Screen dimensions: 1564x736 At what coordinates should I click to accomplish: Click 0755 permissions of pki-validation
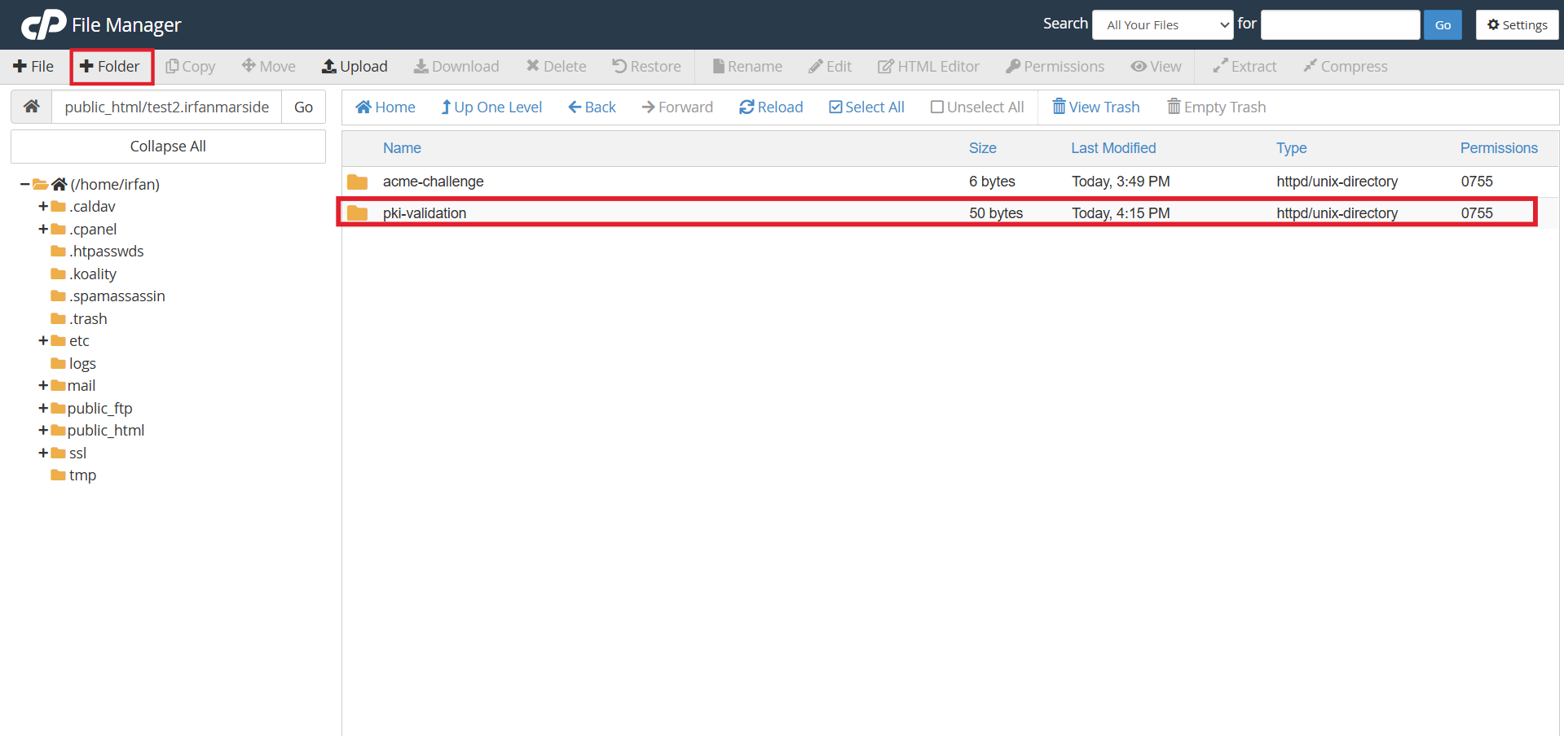[x=1477, y=213]
